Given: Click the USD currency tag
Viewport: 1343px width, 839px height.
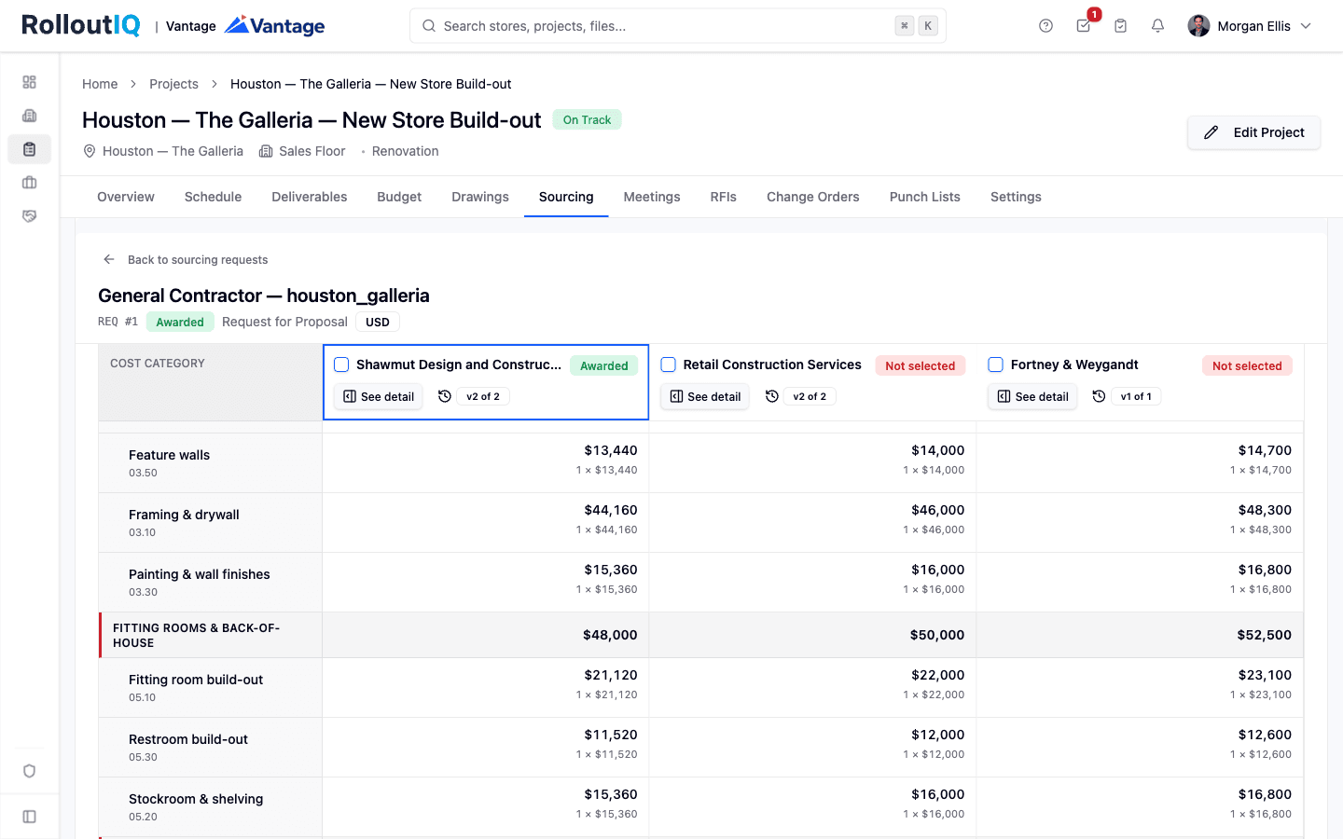Looking at the screenshot, I should click(378, 322).
